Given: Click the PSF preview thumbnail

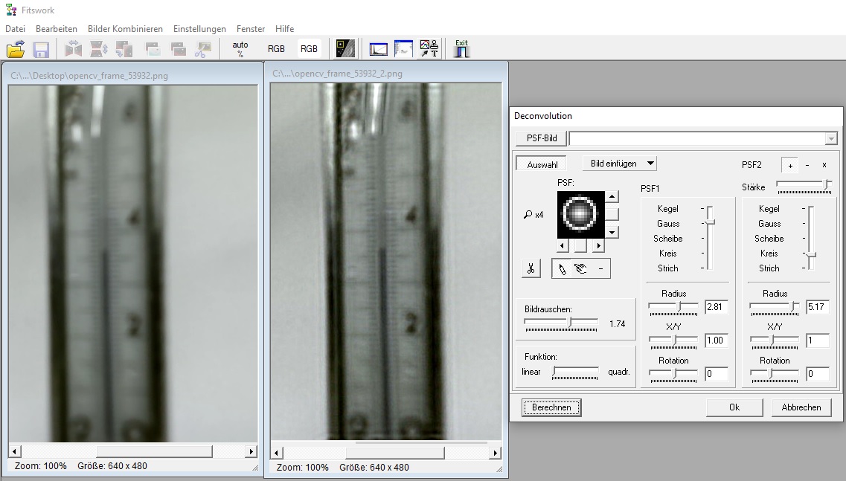Looking at the screenshot, I should pos(580,214).
